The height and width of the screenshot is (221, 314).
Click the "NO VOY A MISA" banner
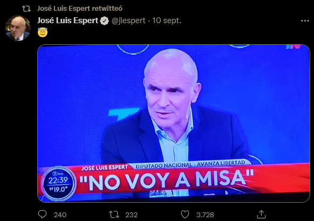tap(167, 180)
